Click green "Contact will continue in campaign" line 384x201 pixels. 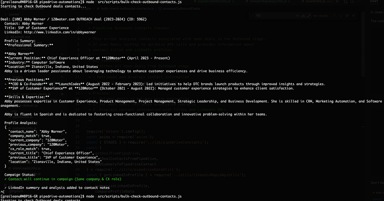(x=63, y=179)
